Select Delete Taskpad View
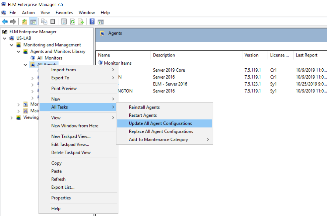 [78, 153]
